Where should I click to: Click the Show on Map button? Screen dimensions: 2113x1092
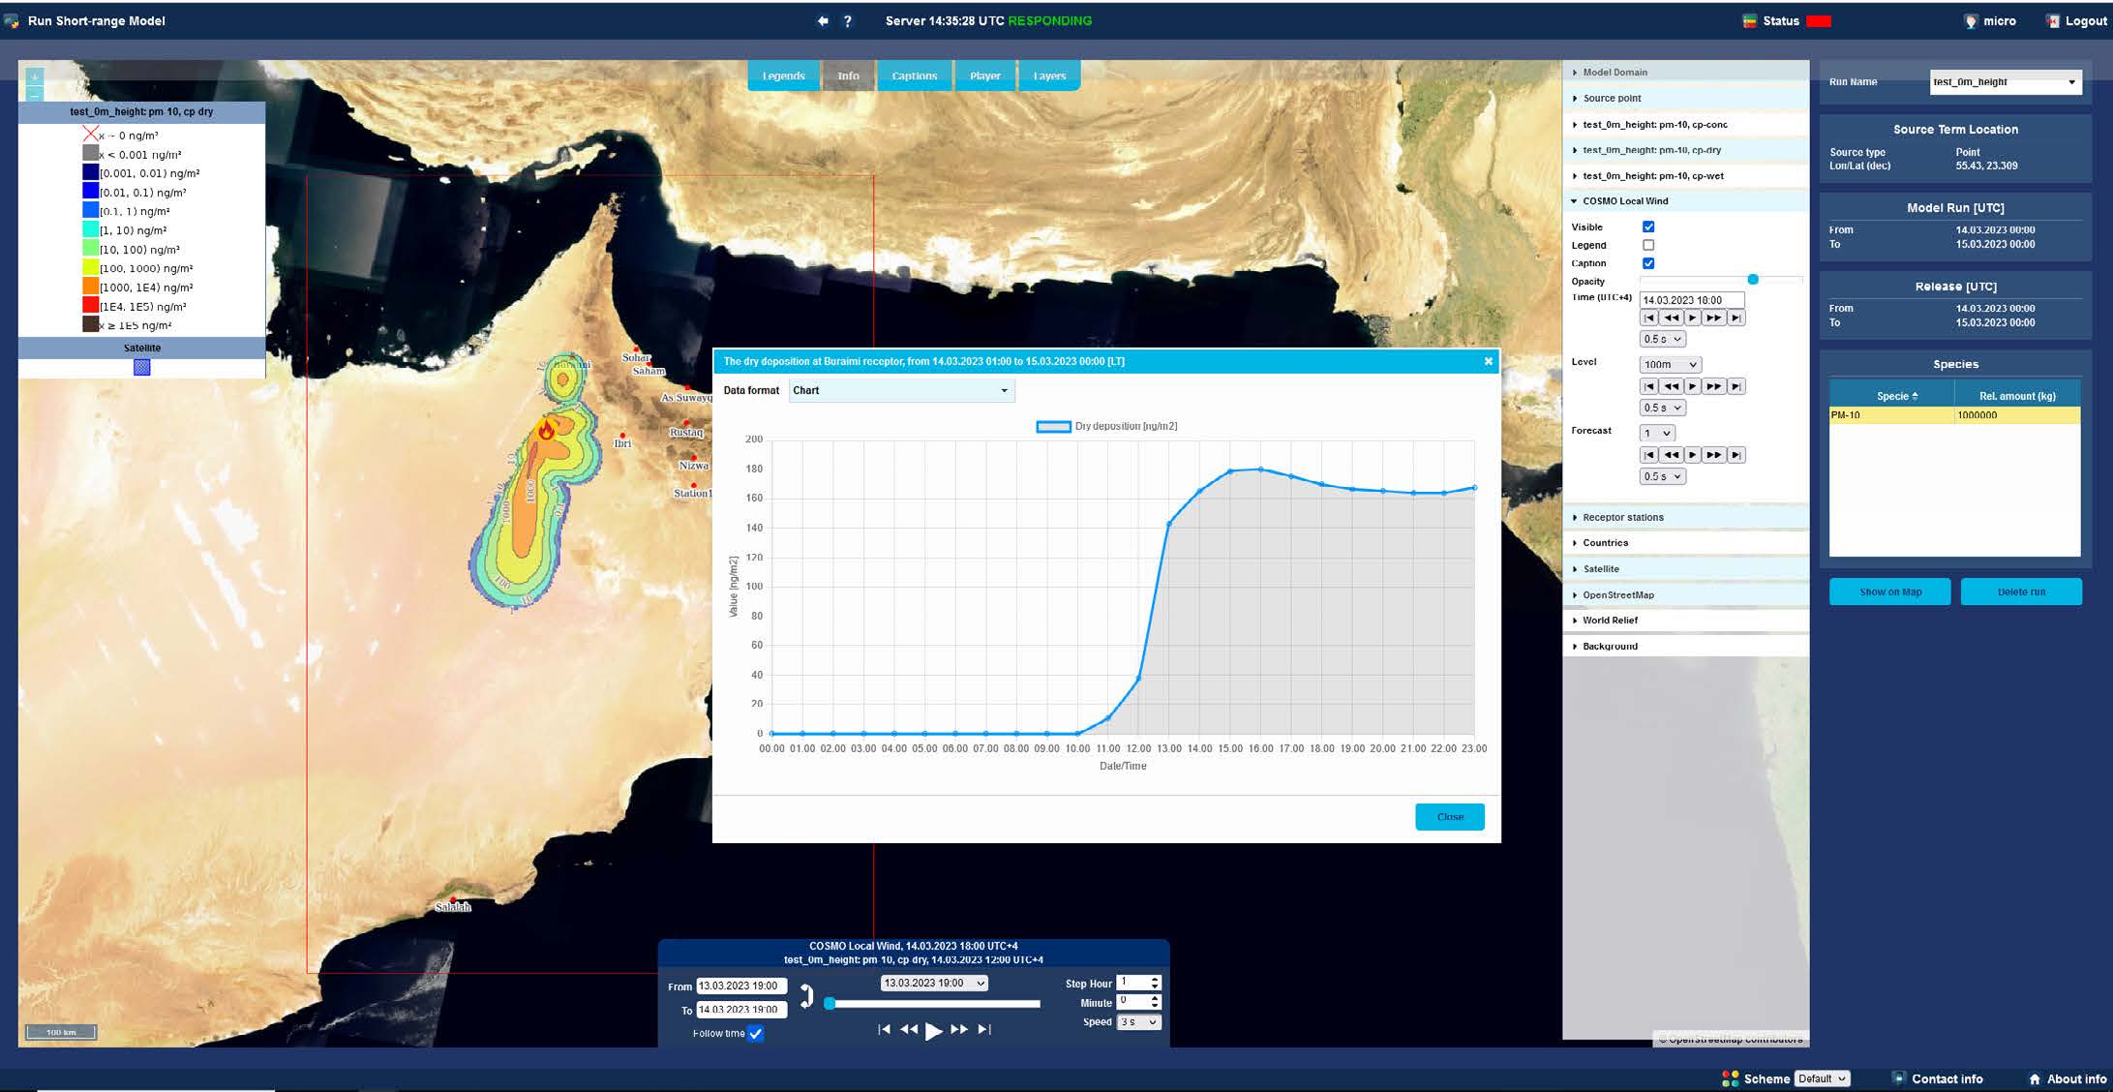[1888, 591]
